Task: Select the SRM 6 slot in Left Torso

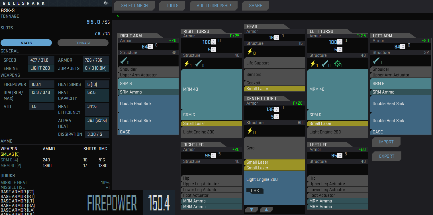Action: 338,115
